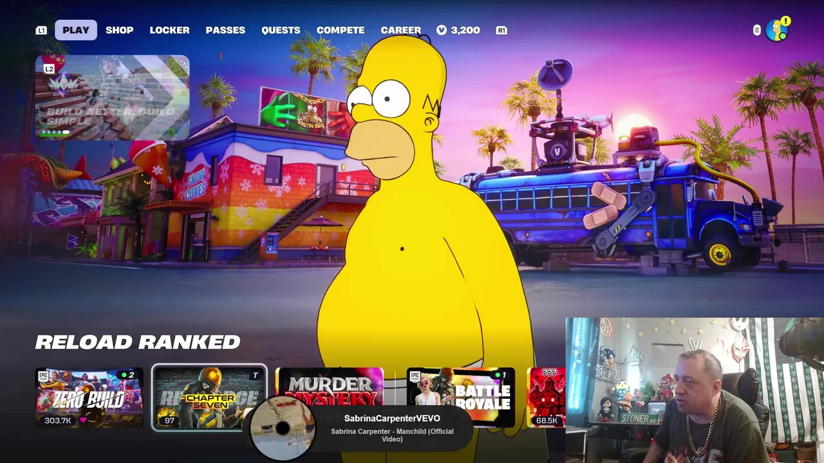
Task: Go to the PASSES tab
Action: pos(225,30)
